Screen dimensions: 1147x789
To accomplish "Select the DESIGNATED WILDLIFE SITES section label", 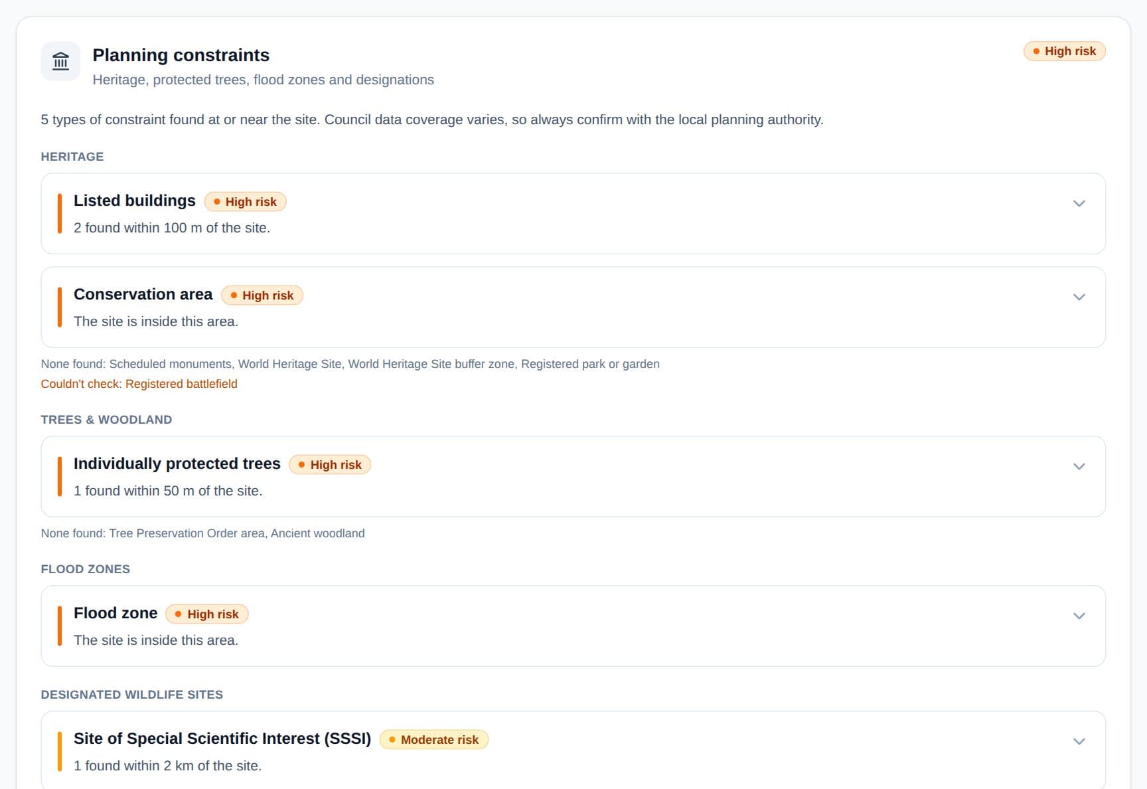I will pos(132,695).
